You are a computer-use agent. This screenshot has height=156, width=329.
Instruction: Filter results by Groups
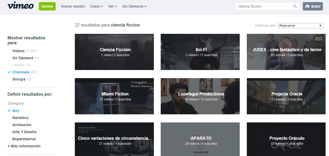[x=19, y=79]
